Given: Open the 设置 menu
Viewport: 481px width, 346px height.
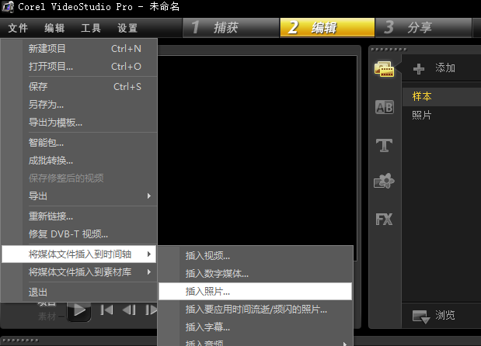Looking at the screenshot, I should (127, 28).
